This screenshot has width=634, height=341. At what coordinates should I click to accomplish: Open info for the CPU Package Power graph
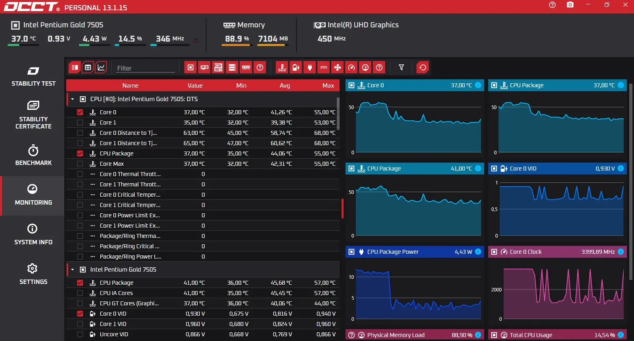tap(478, 252)
